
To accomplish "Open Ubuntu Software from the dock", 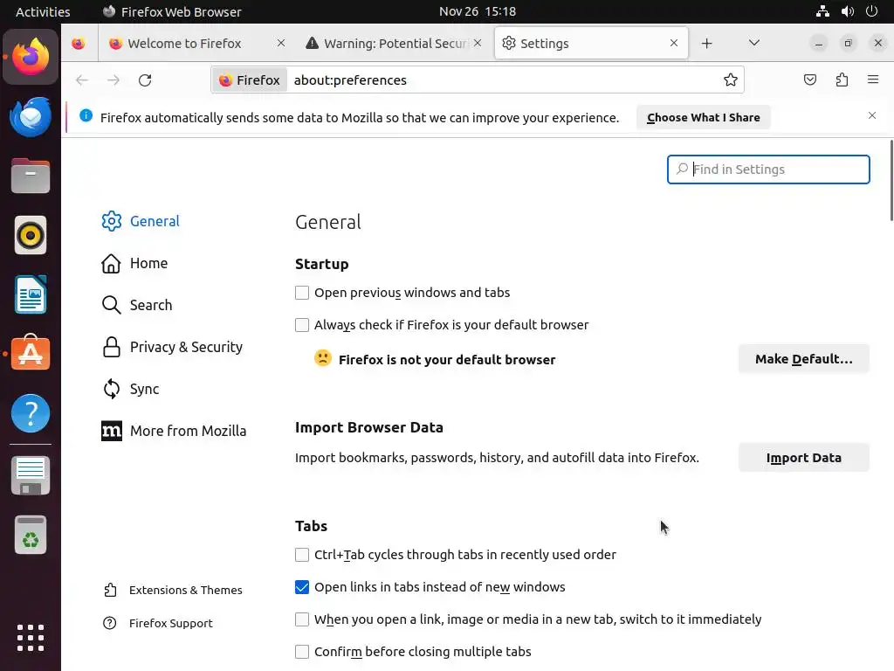I will pyautogui.click(x=31, y=354).
